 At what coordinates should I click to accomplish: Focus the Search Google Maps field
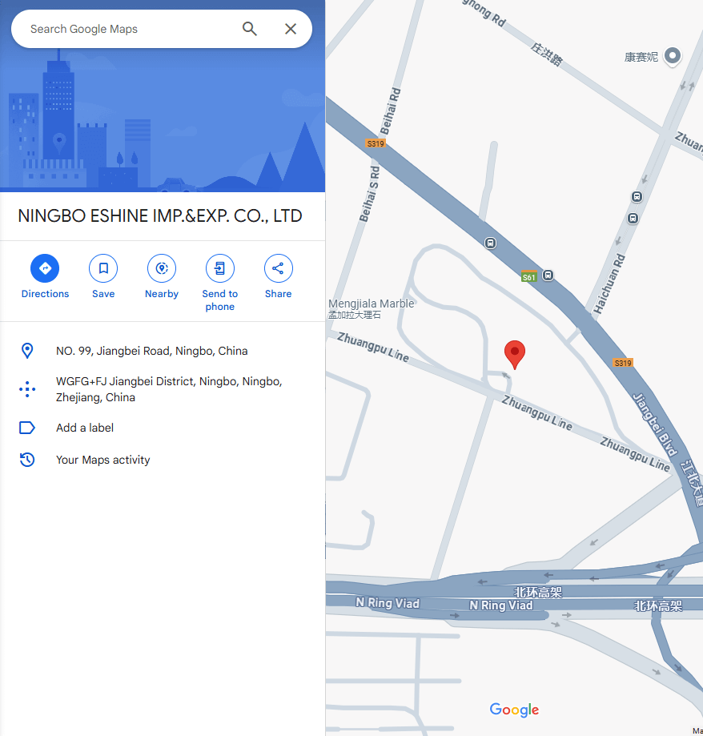point(131,29)
